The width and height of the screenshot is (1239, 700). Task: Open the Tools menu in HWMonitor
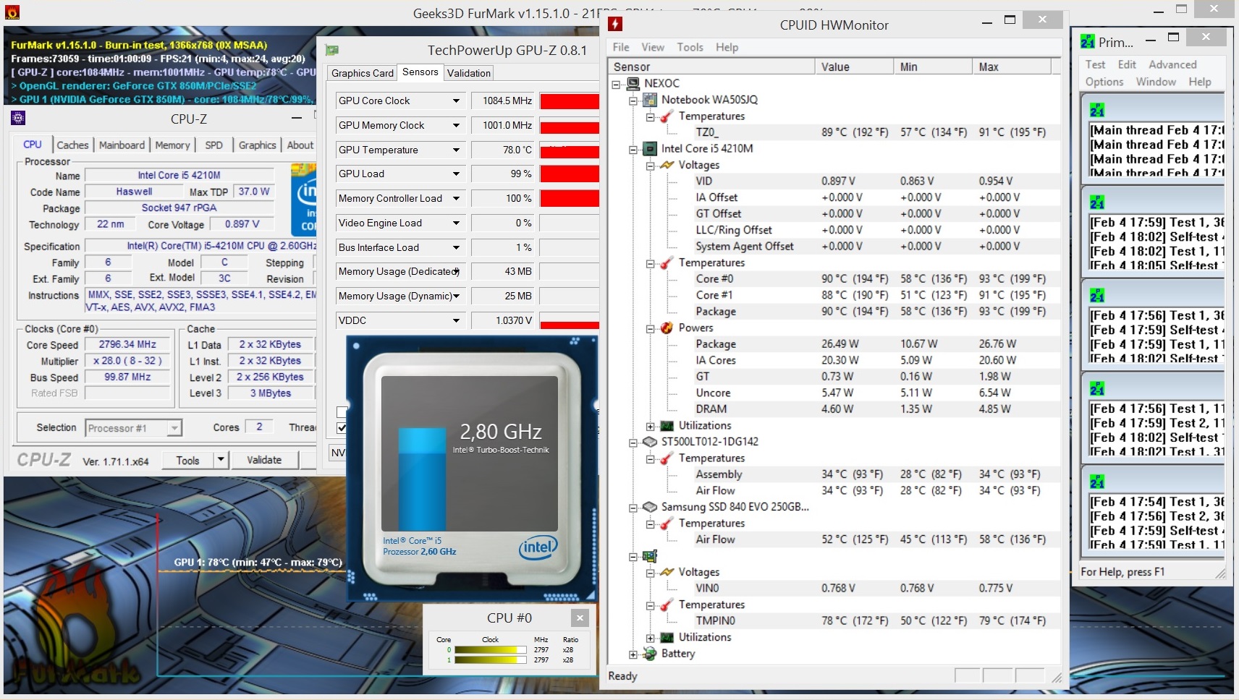(690, 47)
